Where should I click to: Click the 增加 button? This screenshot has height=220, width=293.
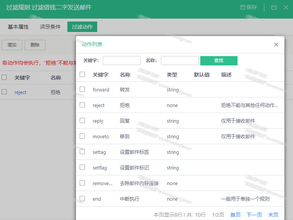[12, 45]
